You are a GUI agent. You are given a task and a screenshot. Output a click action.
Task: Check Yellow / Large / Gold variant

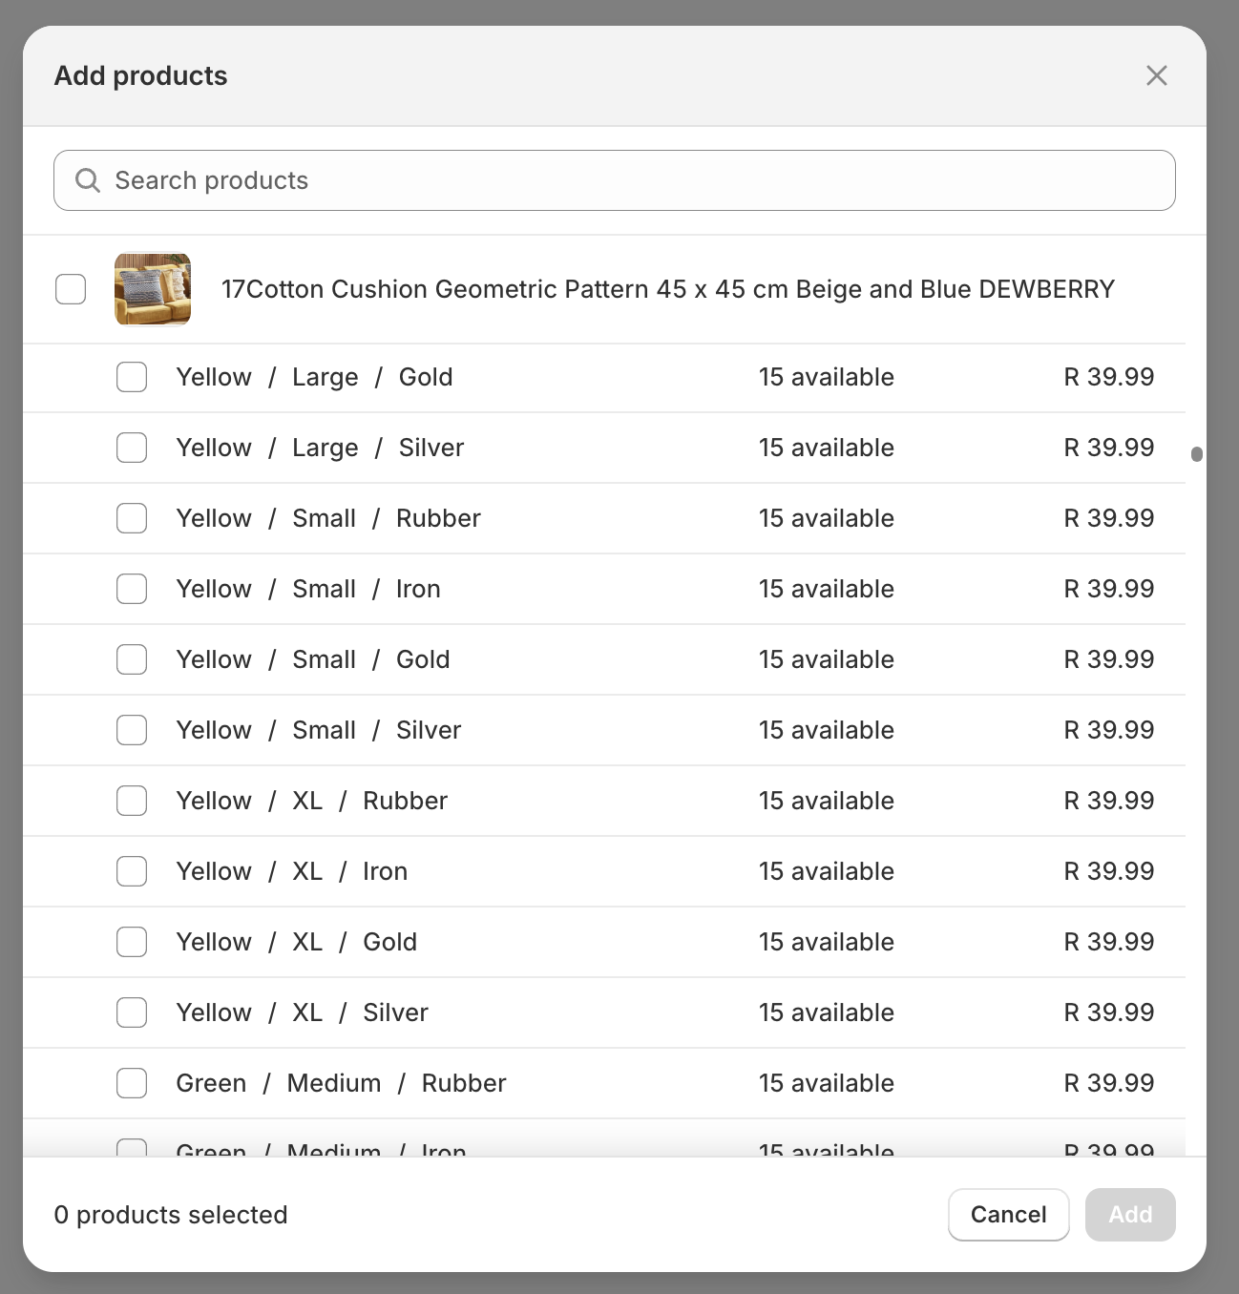point(132,377)
